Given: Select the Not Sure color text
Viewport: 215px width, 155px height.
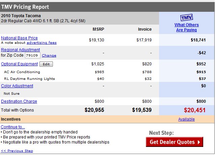Looking at the screenshot, I should (x=11, y=94).
